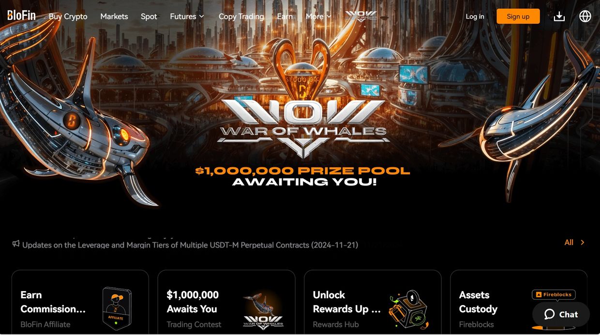Click the War of Whales navbar logo
Image resolution: width=600 pixels, height=335 pixels.
[x=361, y=16]
